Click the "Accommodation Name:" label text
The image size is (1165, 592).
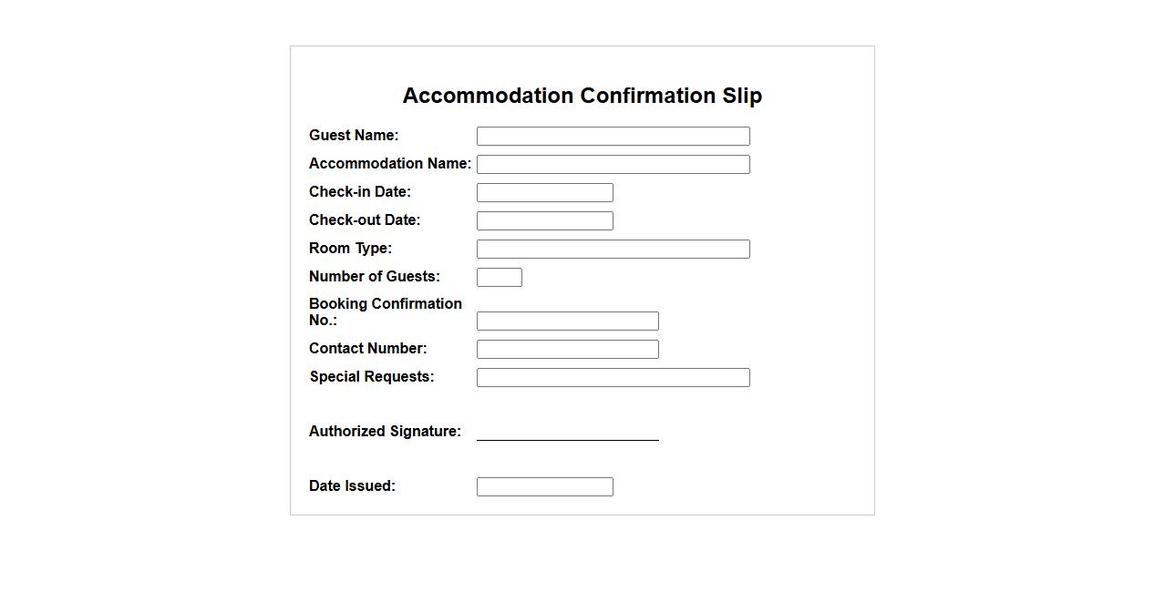[390, 164]
